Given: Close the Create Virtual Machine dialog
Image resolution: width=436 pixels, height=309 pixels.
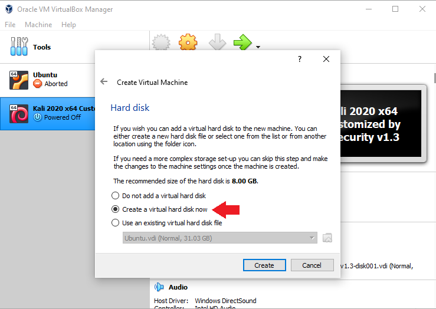Looking at the screenshot, I should [326, 59].
